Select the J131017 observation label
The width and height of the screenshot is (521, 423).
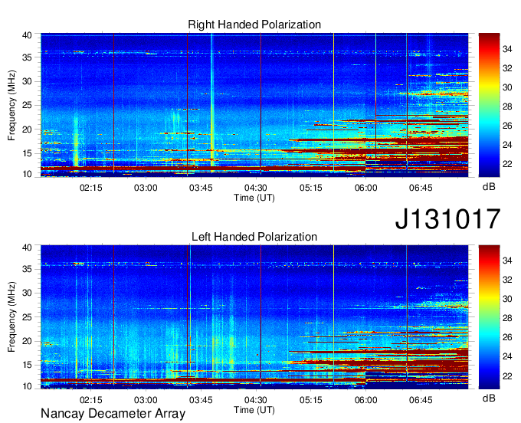point(447,219)
